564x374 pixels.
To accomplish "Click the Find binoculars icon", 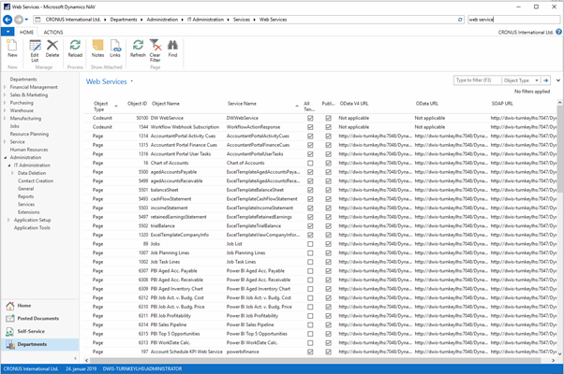I will pyautogui.click(x=172, y=47).
